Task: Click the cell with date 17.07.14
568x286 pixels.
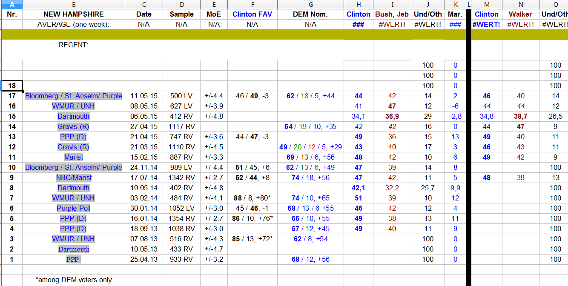Action: 144,177
